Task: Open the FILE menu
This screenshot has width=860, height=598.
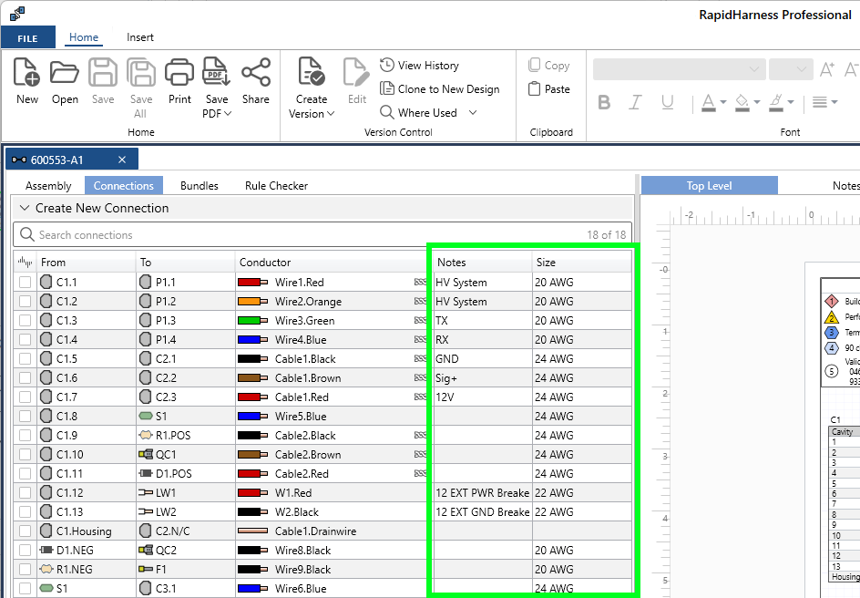Action: tap(28, 38)
